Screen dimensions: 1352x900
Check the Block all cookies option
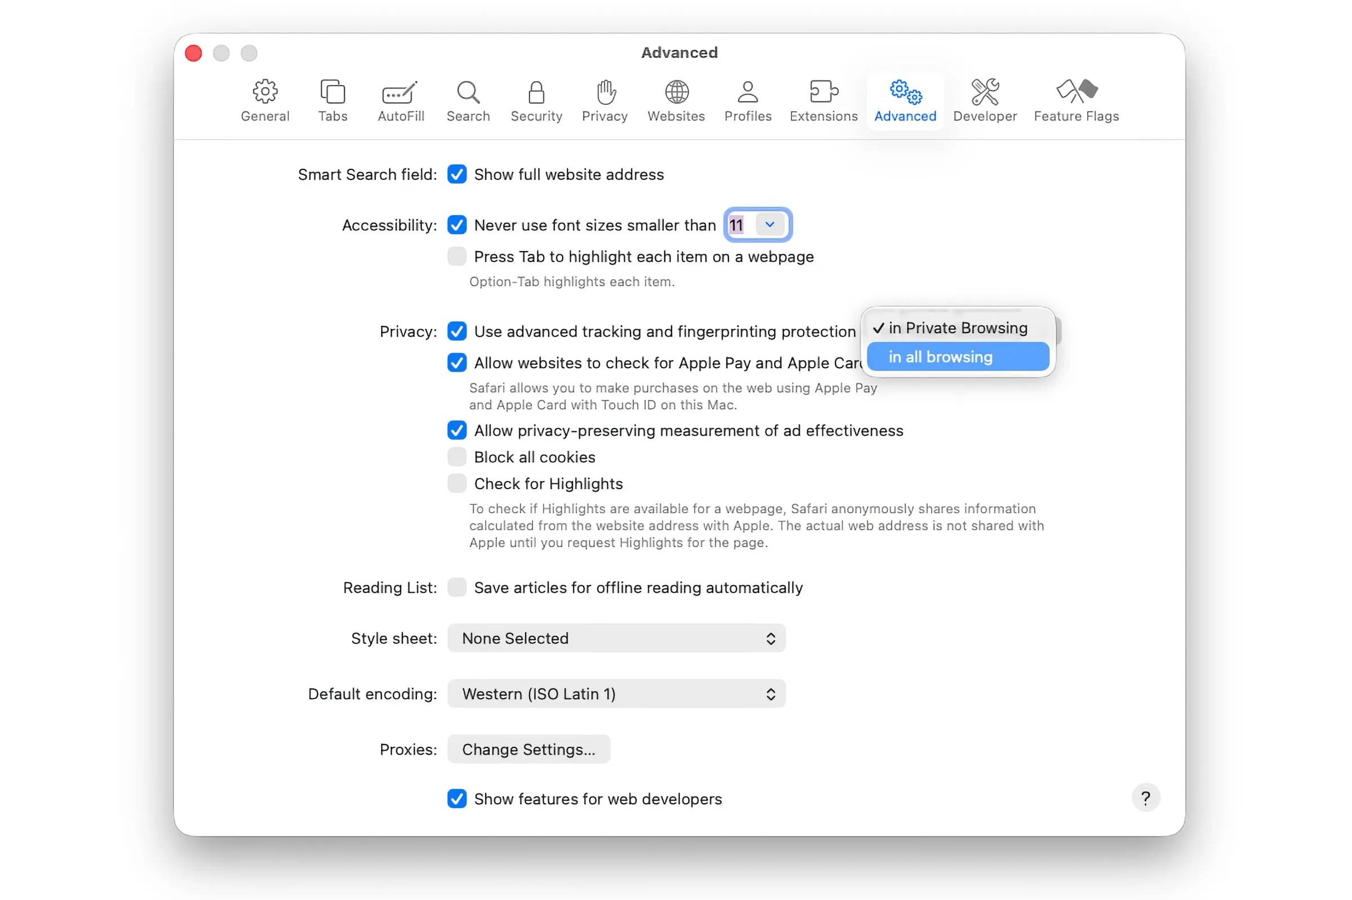457,457
